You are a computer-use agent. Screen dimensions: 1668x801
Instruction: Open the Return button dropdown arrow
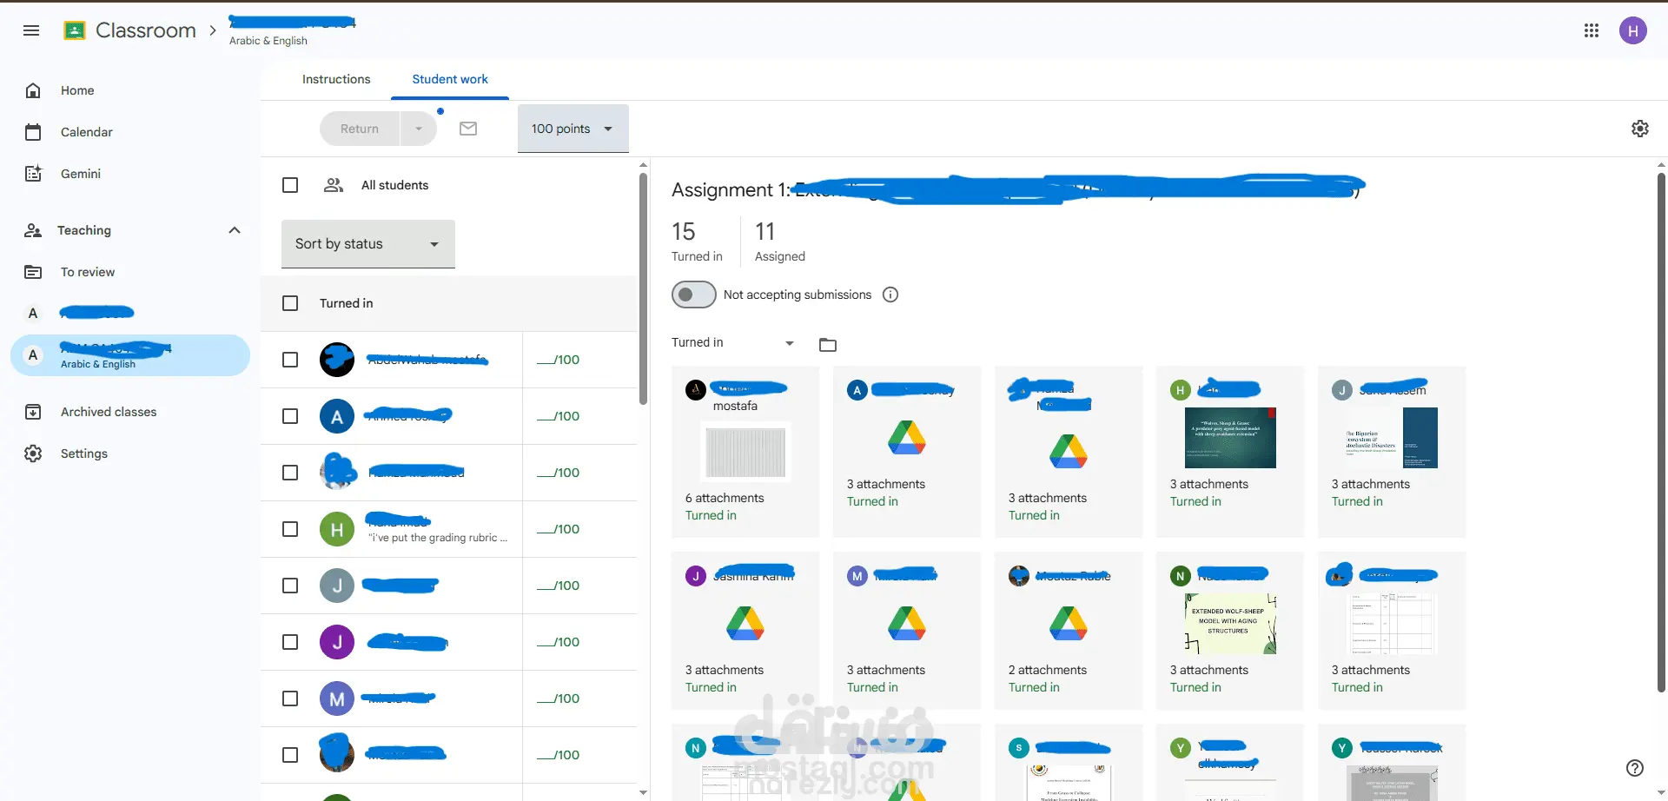(419, 129)
